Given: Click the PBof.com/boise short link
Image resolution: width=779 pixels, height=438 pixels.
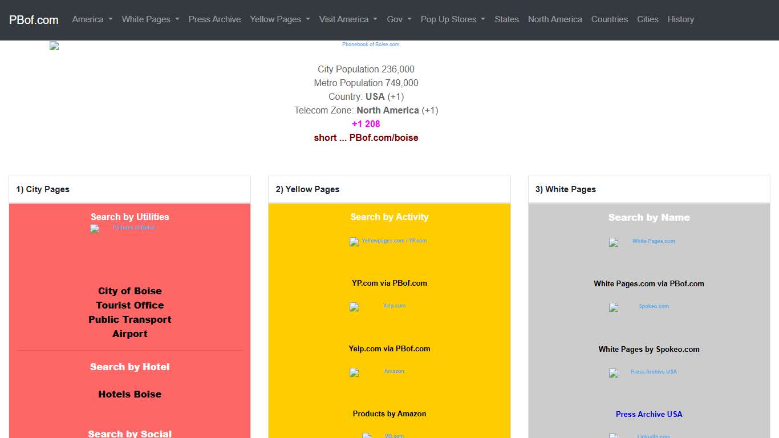Looking at the screenshot, I should pos(384,137).
